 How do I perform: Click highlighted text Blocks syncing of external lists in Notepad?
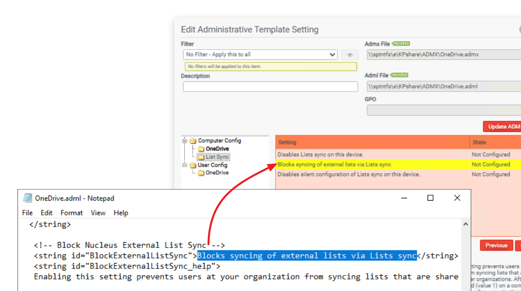(307, 256)
